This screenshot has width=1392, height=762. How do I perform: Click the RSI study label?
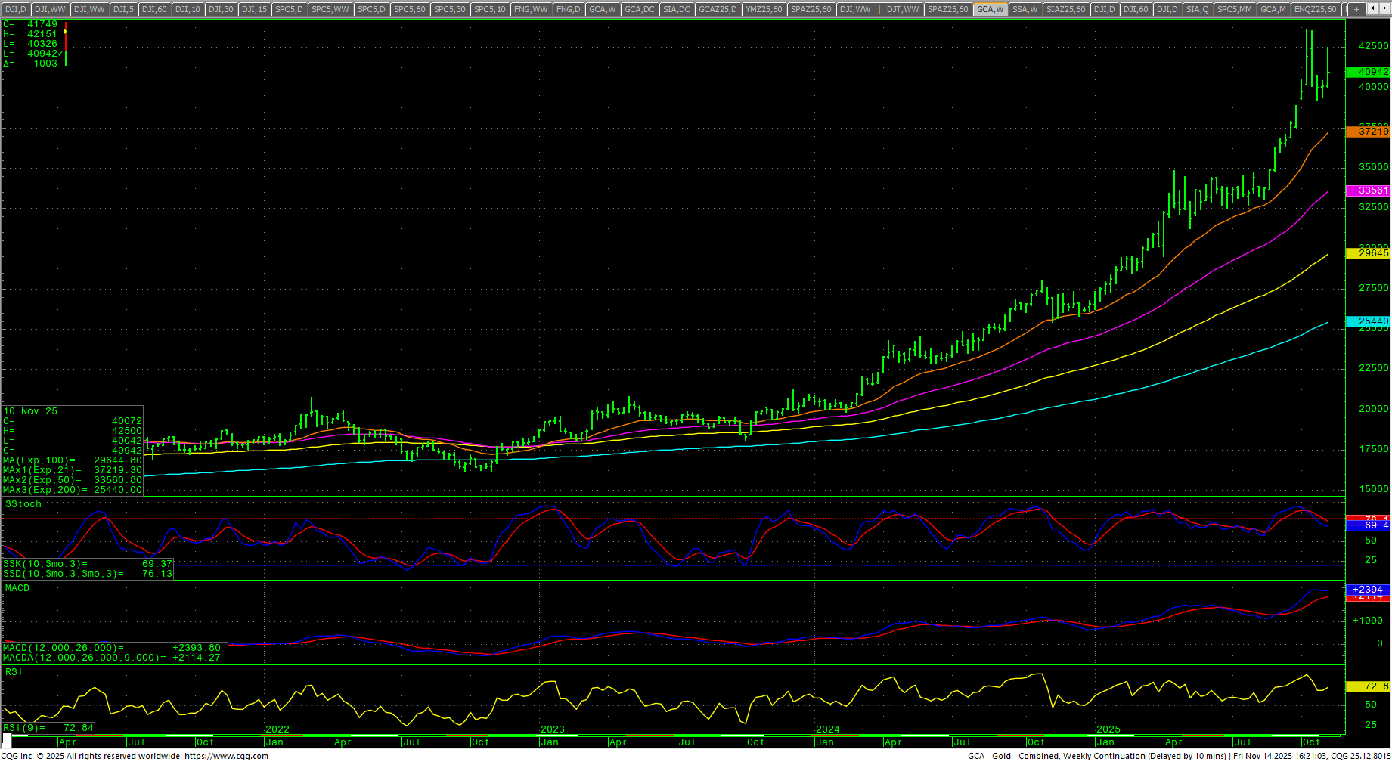(x=14, y=672)
